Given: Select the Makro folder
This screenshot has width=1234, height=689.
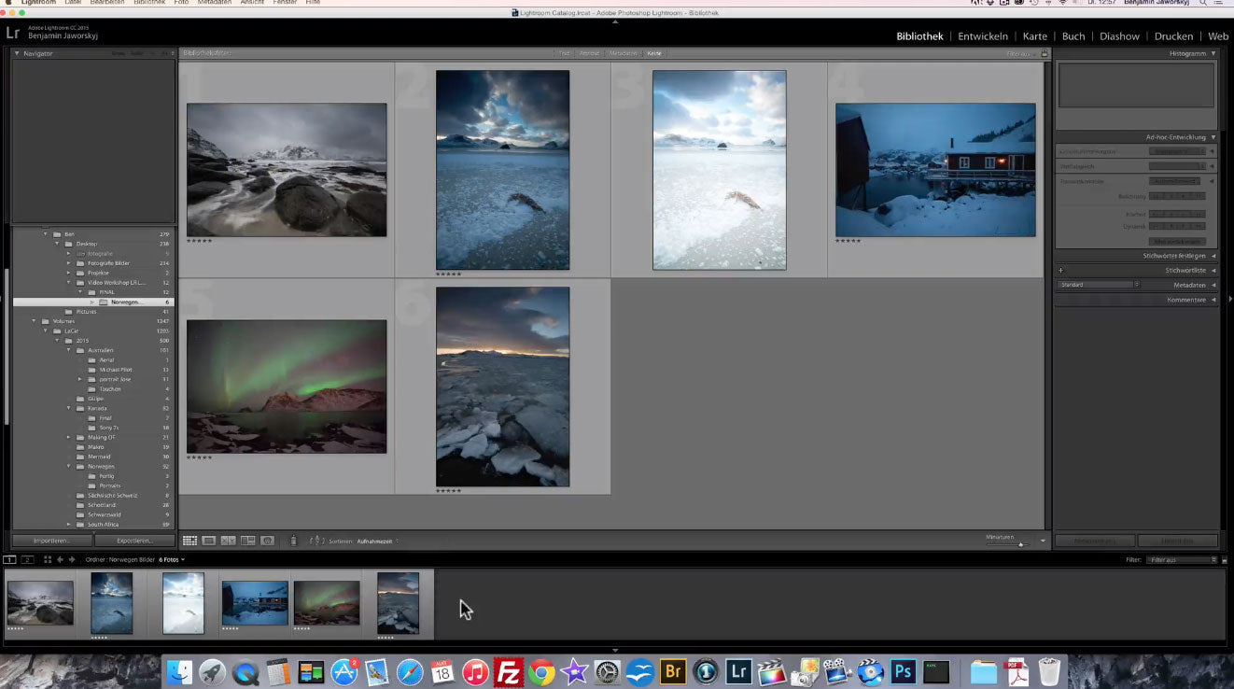Looking at the screenshot, I should coord(96,447).
